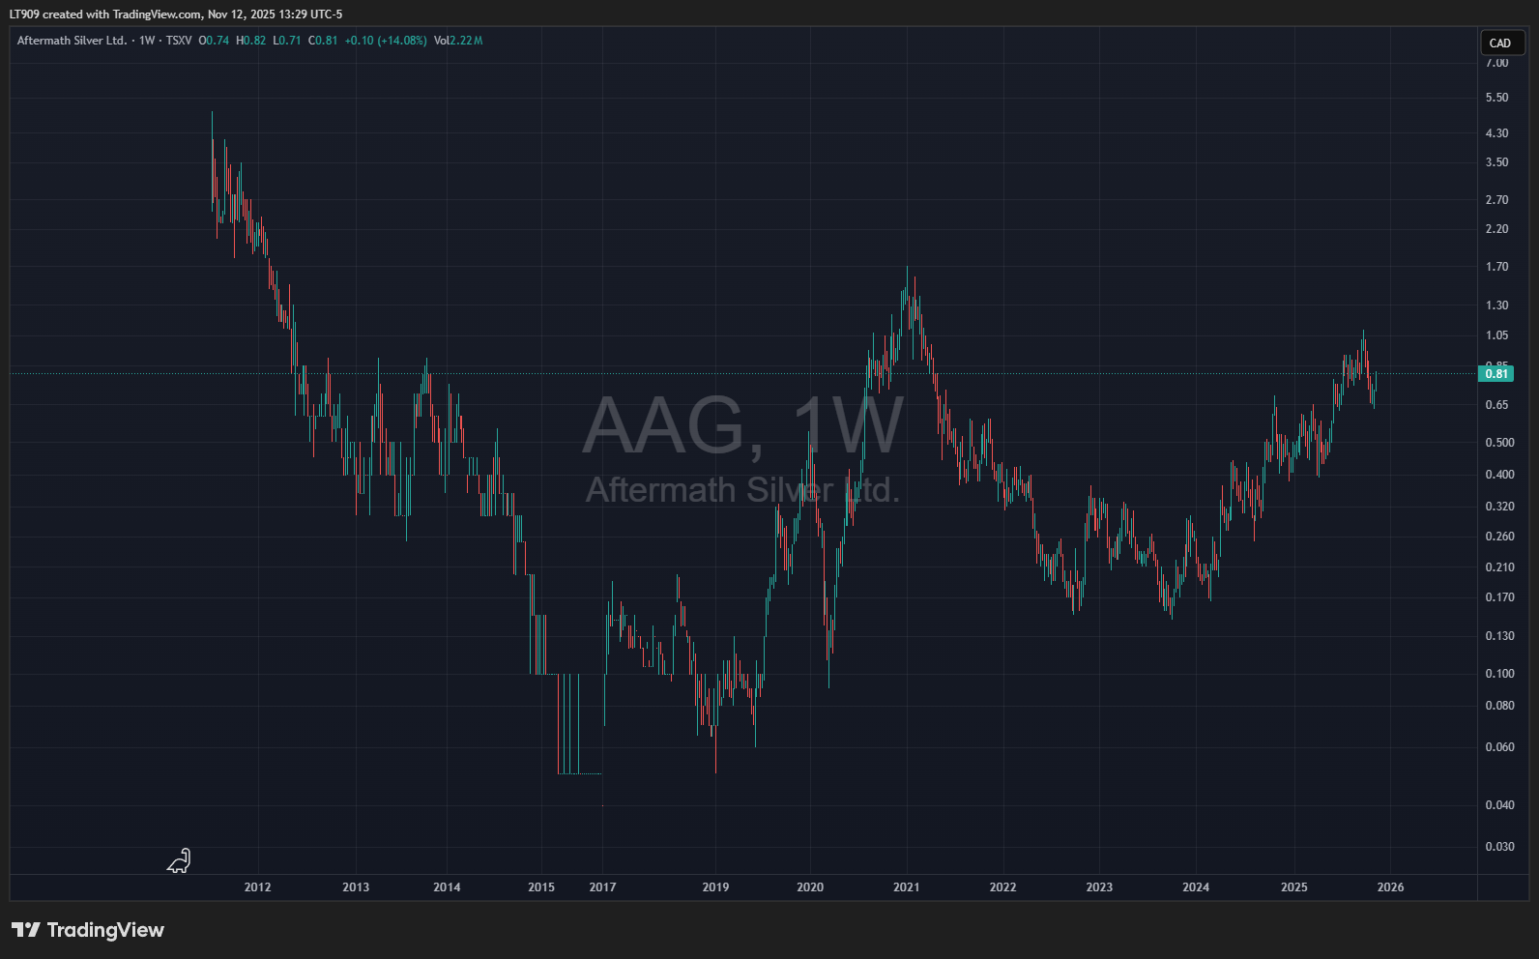
Task: Click the dinosaur icon near chart bottom
Action: (180, 860)
